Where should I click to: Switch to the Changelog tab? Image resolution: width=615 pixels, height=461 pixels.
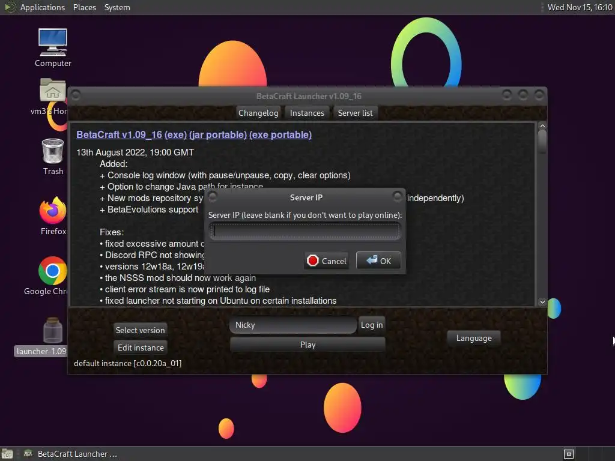point(258,113)
